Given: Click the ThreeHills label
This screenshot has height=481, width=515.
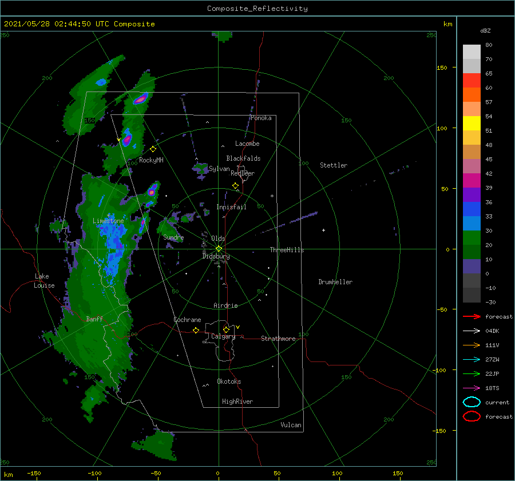Looking at the screenshot, I should pyautogui.click(x=287, y=250).
